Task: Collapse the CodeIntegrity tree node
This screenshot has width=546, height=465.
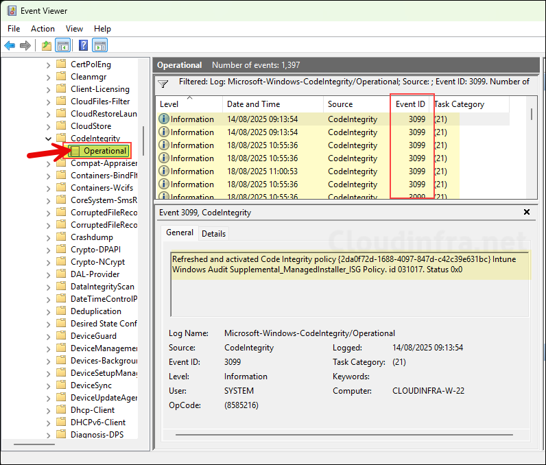Action: 49,139
